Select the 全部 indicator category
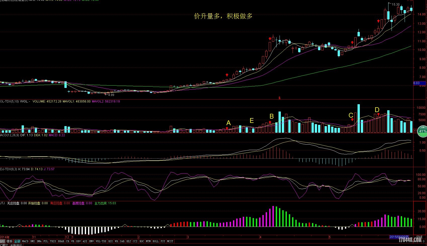 pyautogui.click(x=17, y=241)
